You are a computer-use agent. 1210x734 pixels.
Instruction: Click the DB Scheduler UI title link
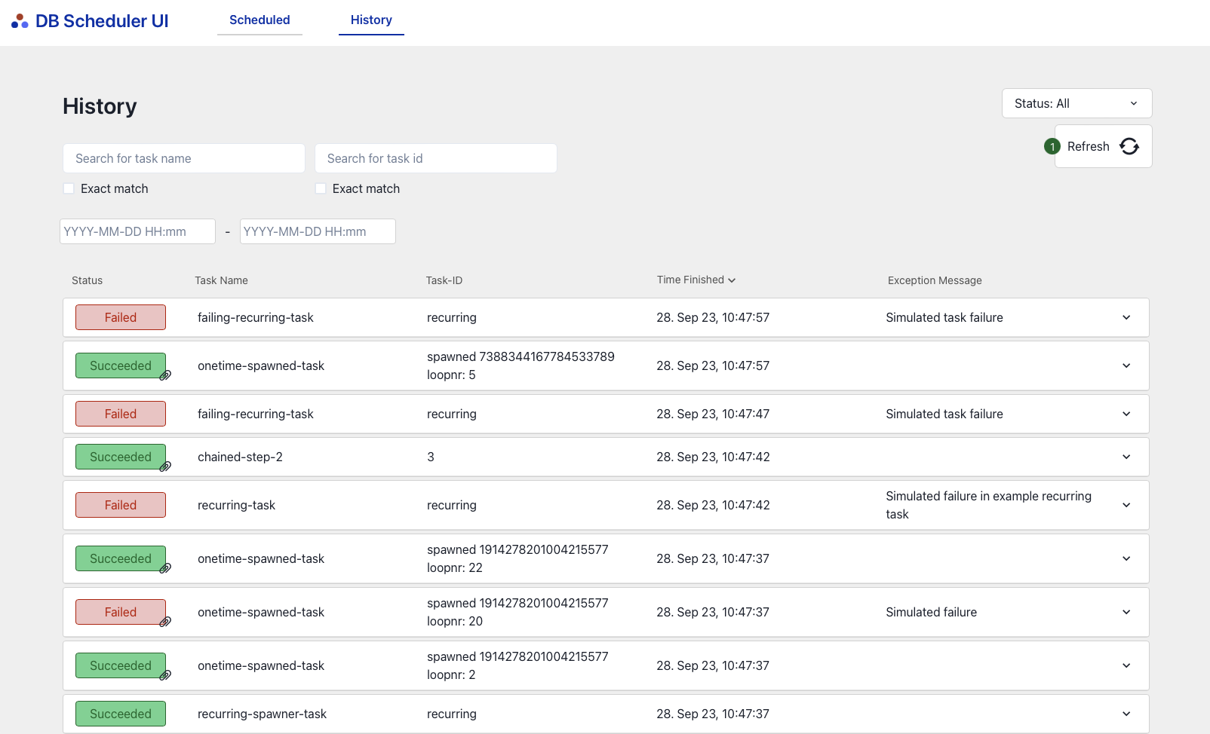(102, 21)
